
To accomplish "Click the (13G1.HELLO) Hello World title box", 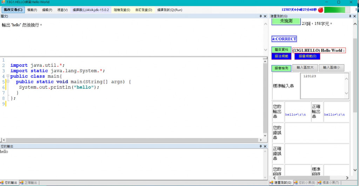I will tap(319, 50).
